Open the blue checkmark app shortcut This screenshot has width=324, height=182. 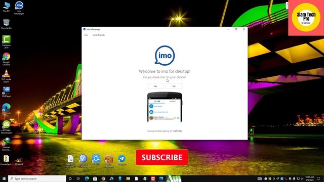point(83,161)
